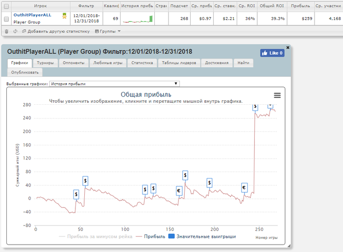Open the OuthitPlayerALL player link
This screenshot has height=252, width=343.
32,15
